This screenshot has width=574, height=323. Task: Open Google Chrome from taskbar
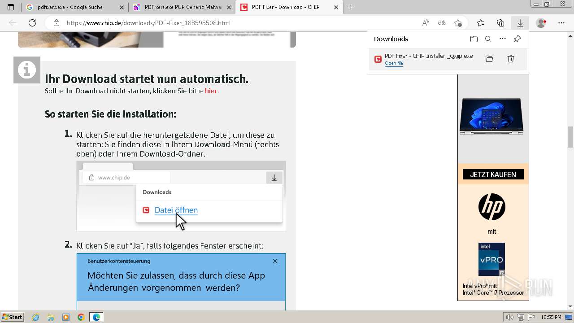coord(81,317)
